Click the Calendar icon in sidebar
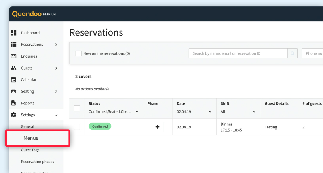This screenshot has width=323, height=173. [x=13, y=80]
